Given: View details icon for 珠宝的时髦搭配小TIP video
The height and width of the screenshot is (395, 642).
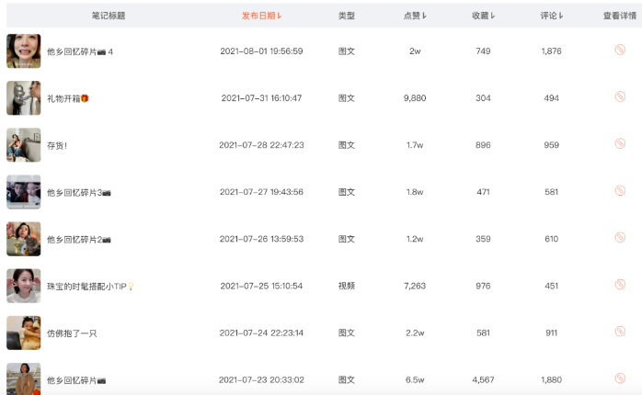Looking at the screenshot, I should click(x=620, y=285).
